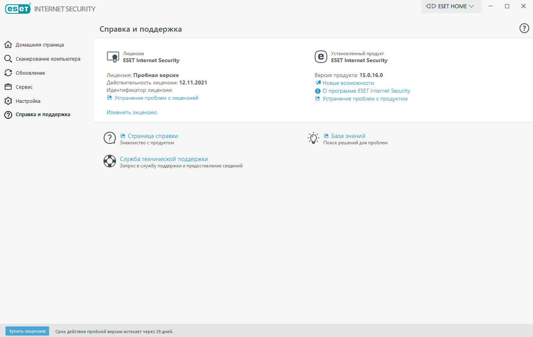The image size is (533, 337).
Task: Click the ESET logo in title bar
Action: point(18,8)
